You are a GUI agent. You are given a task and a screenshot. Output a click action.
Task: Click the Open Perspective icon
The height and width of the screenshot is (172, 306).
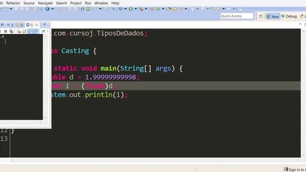[x=261, y=16]
